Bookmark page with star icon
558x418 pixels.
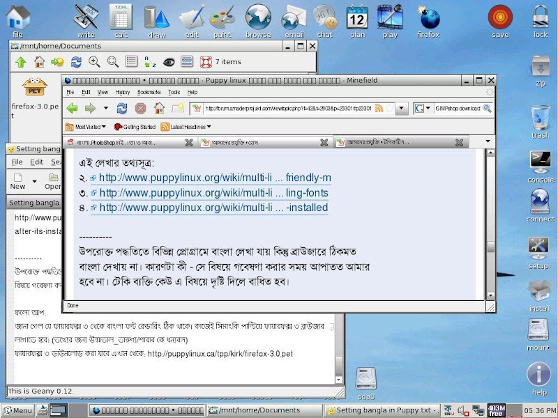pos(390,108)
